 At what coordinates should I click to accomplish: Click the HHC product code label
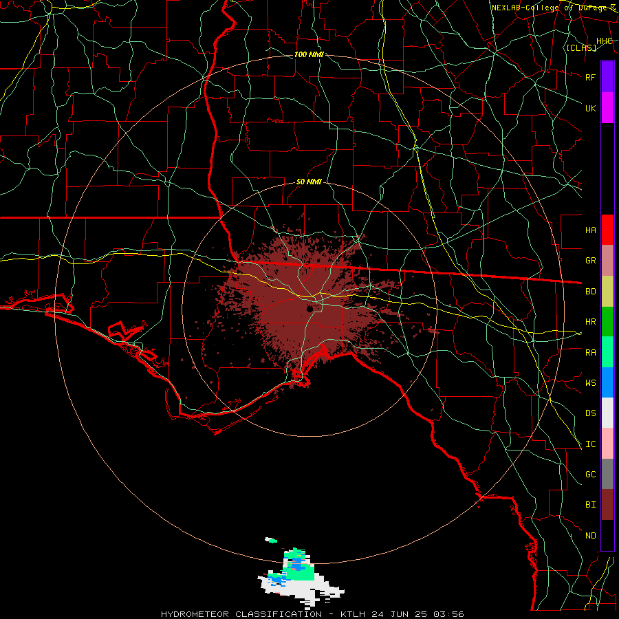(604, 41)
